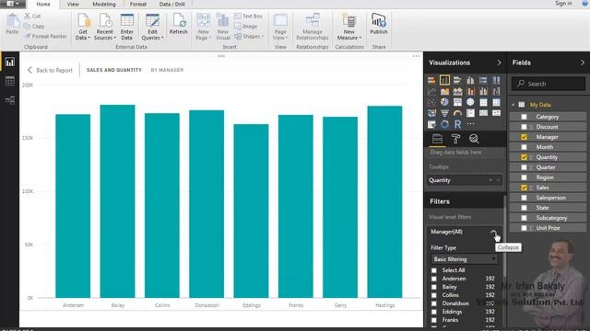Select the stacked bar chart visualization
Screen dimensions: 590x331
[x=431, y=80]
